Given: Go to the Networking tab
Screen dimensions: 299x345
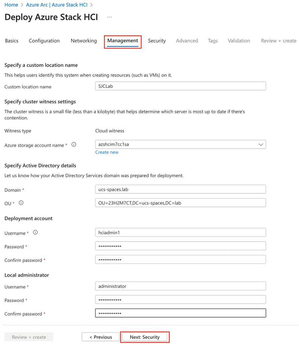Looking at the screenshot, I should [84, 41].
